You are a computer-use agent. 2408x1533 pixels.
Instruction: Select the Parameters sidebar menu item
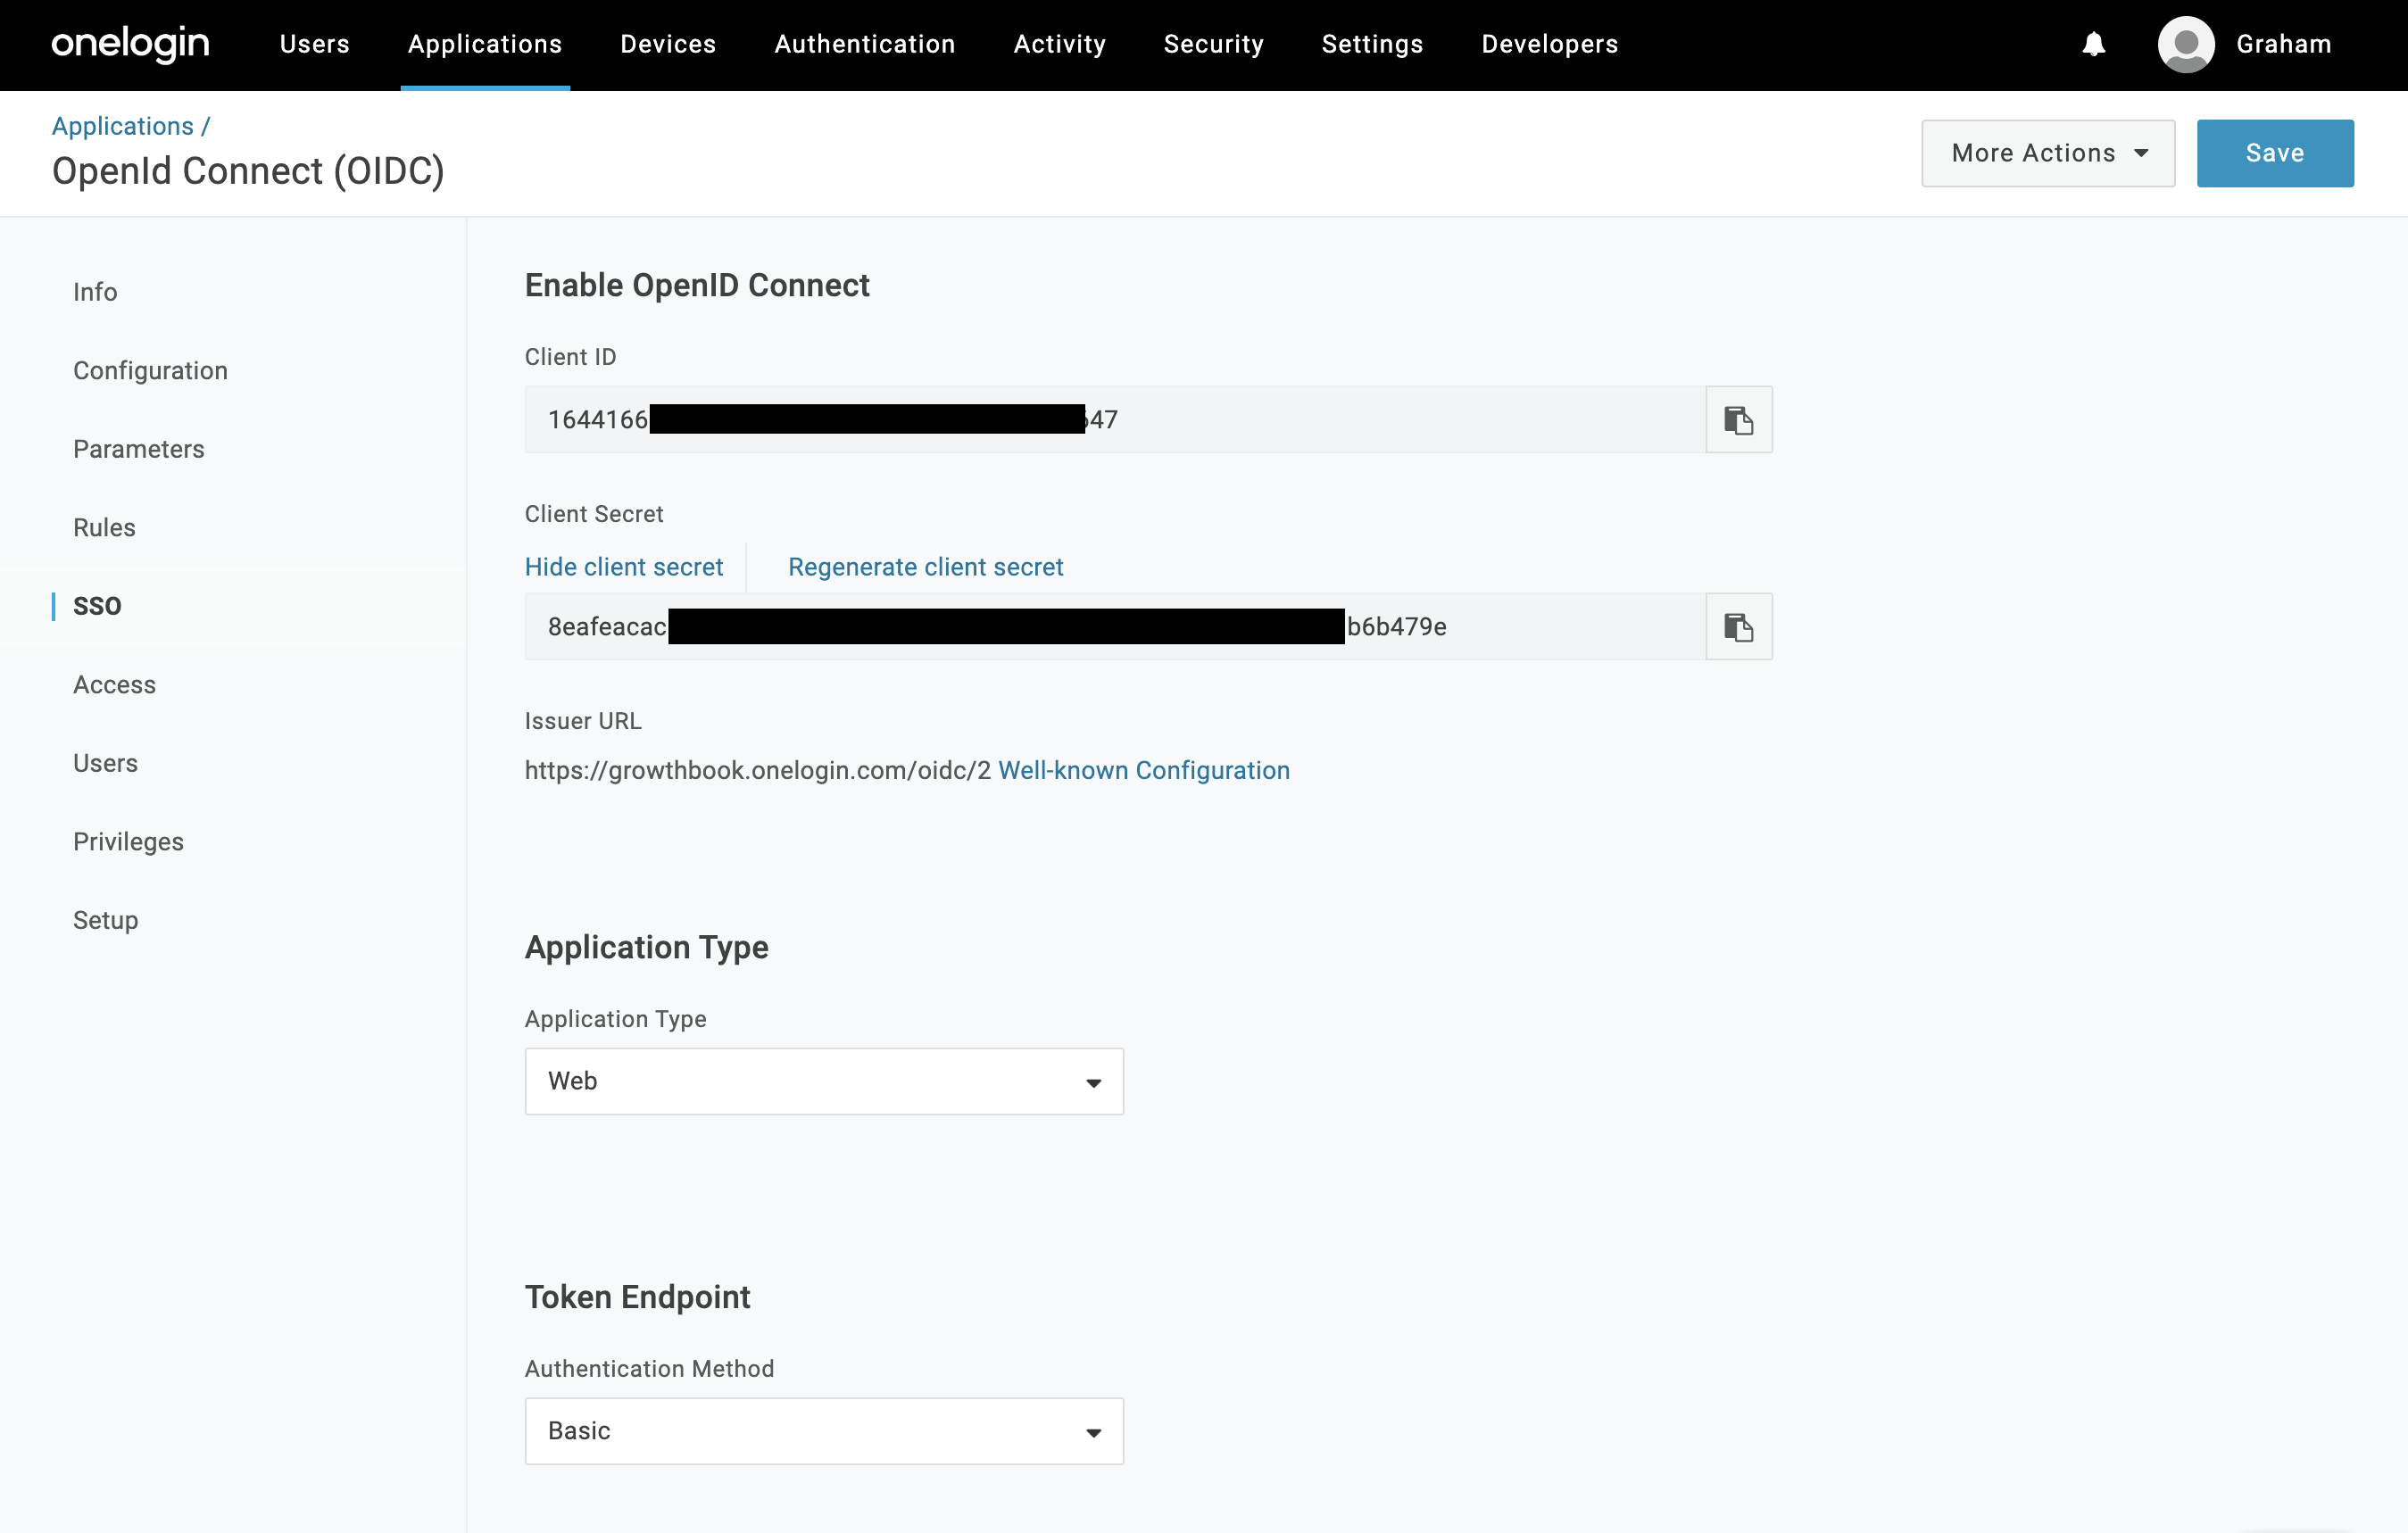click(x=138, y=449)
